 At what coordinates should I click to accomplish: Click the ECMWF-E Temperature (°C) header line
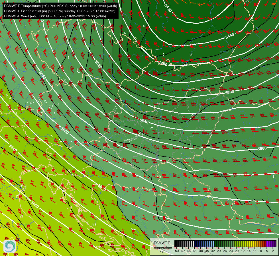click(x=60, y=6)
